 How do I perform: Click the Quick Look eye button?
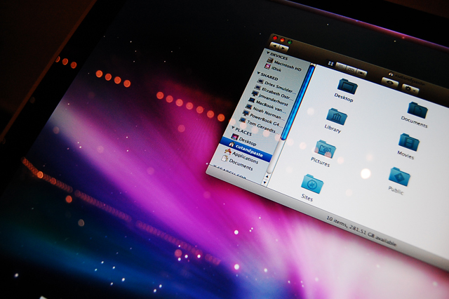click(388, 82)
